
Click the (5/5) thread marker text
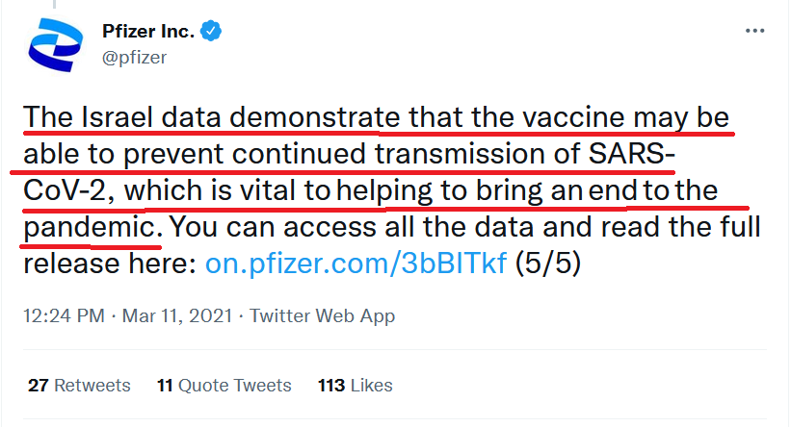click(548, 263)
